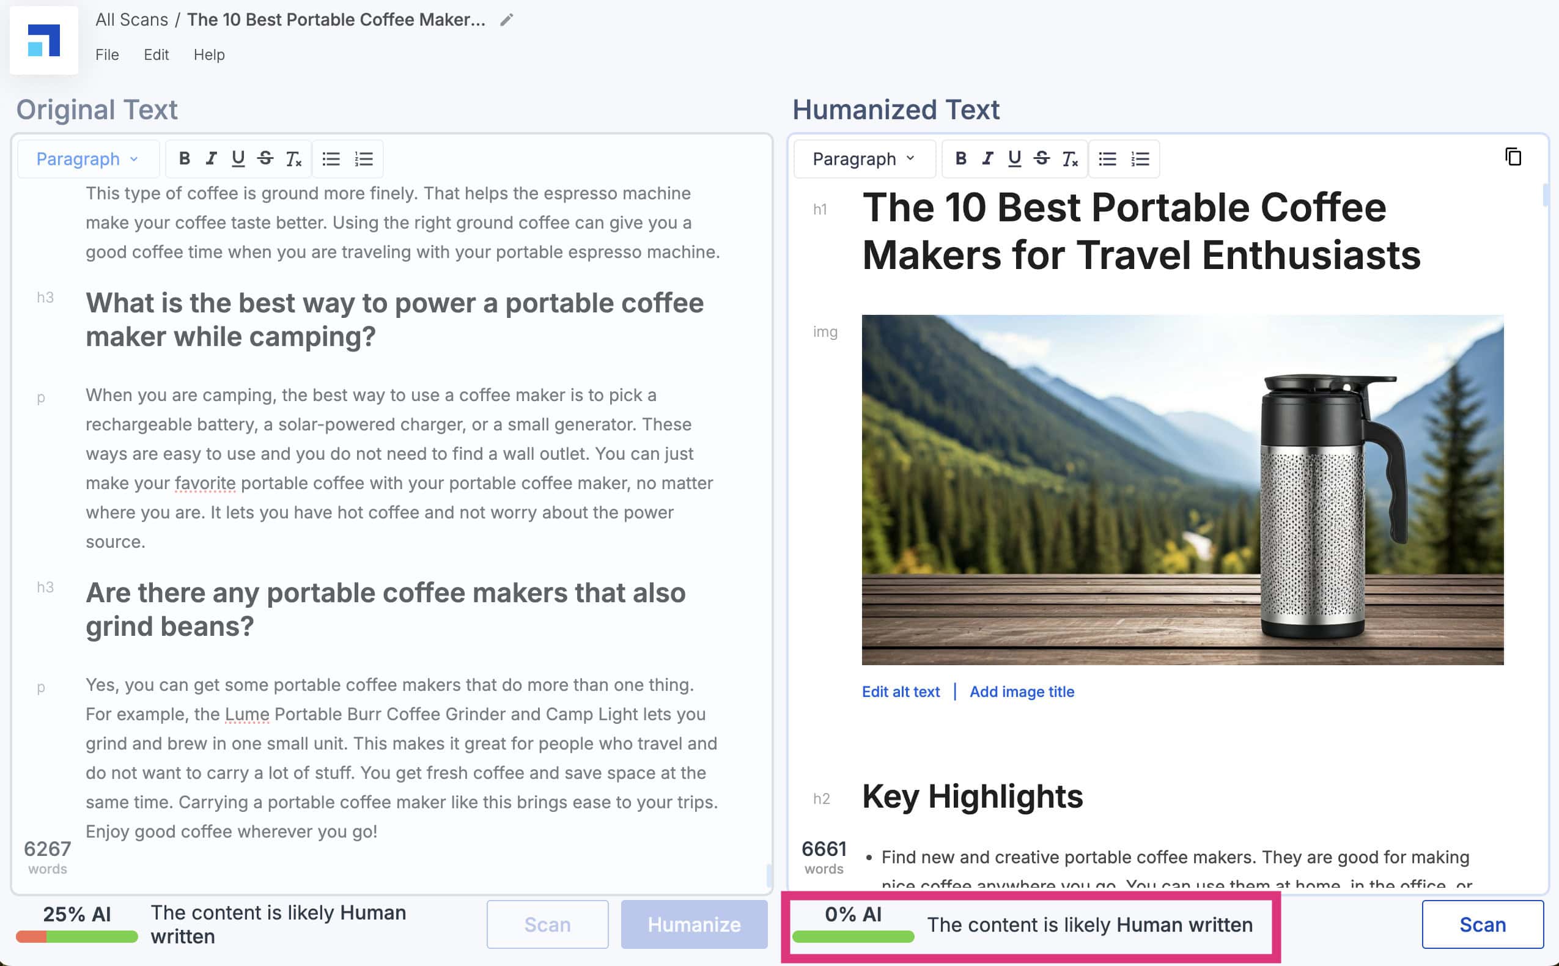Toggle bold in Original Text toolbar
The height and width of the screenshot is (966, 1559).
(x=184, y=158)
